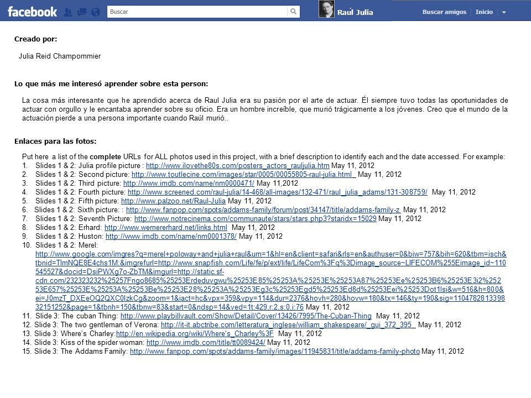This screenshot has width=531, height=398.
Task: Click the search magnifier button
Action: tap(293, 12)
